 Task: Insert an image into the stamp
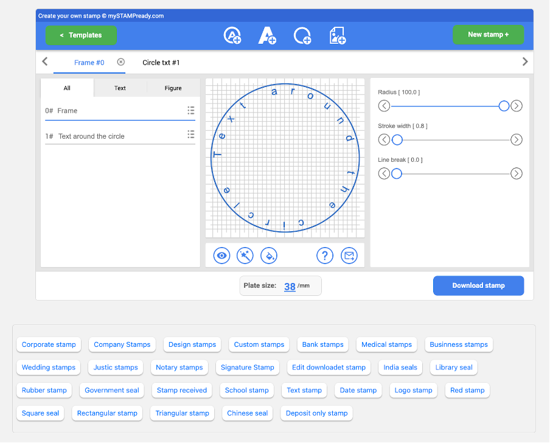pyautogui.click(x=337, y=37)
